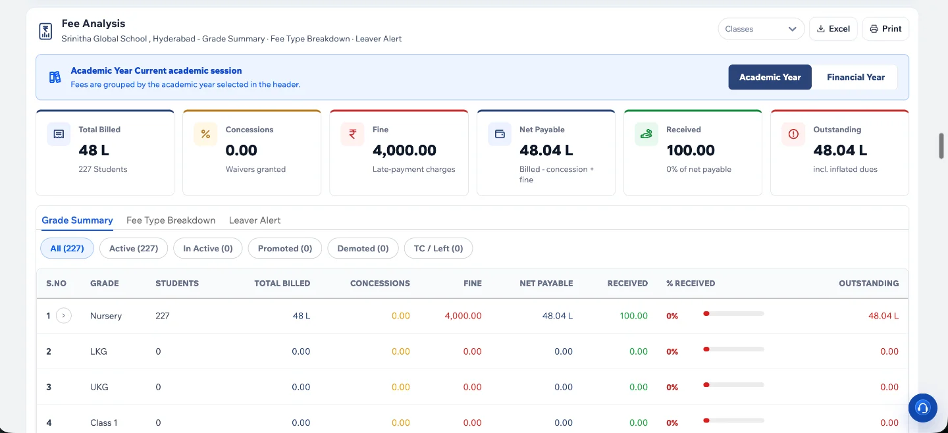Click the Concessions percent icon

(x=205, y=134)
